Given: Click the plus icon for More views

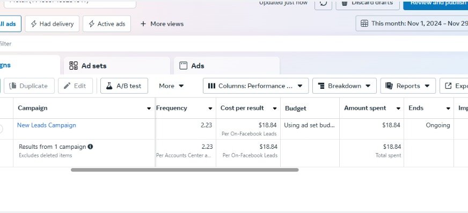Looking at the screenshot, I should (143, 24).
